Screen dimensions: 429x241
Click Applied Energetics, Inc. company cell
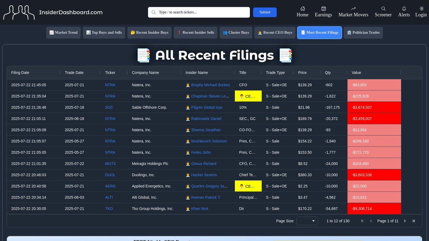point(154,186)
